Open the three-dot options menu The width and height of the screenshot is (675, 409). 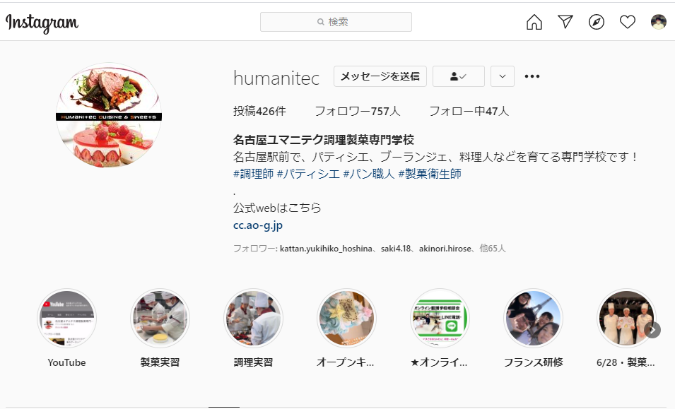coord(532,76)
